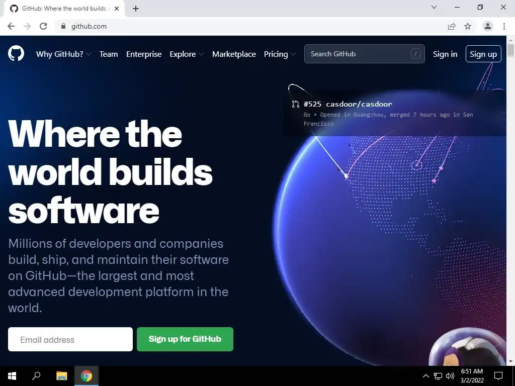
Task: Click the 'Opened in Guangzhou, merged 7 hours ago' text
Action: (388, 119)
